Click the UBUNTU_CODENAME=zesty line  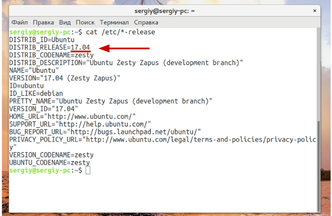(x=50, y=163)
